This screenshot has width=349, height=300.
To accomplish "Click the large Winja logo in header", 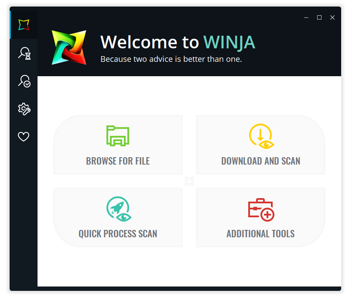I will coord(69,47).
